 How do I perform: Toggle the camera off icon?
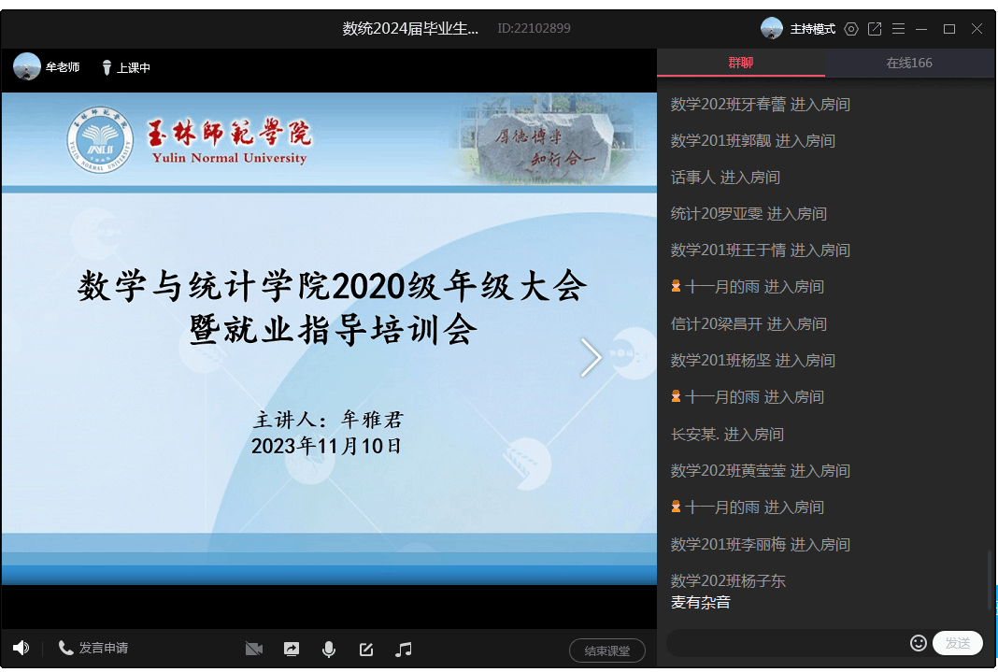click(253, 649)
